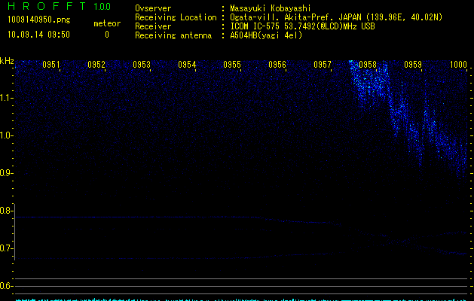This screenshot has width=474, height=301.
Task: Click the 0.7 kHz axis label
Action: point(5,248)
